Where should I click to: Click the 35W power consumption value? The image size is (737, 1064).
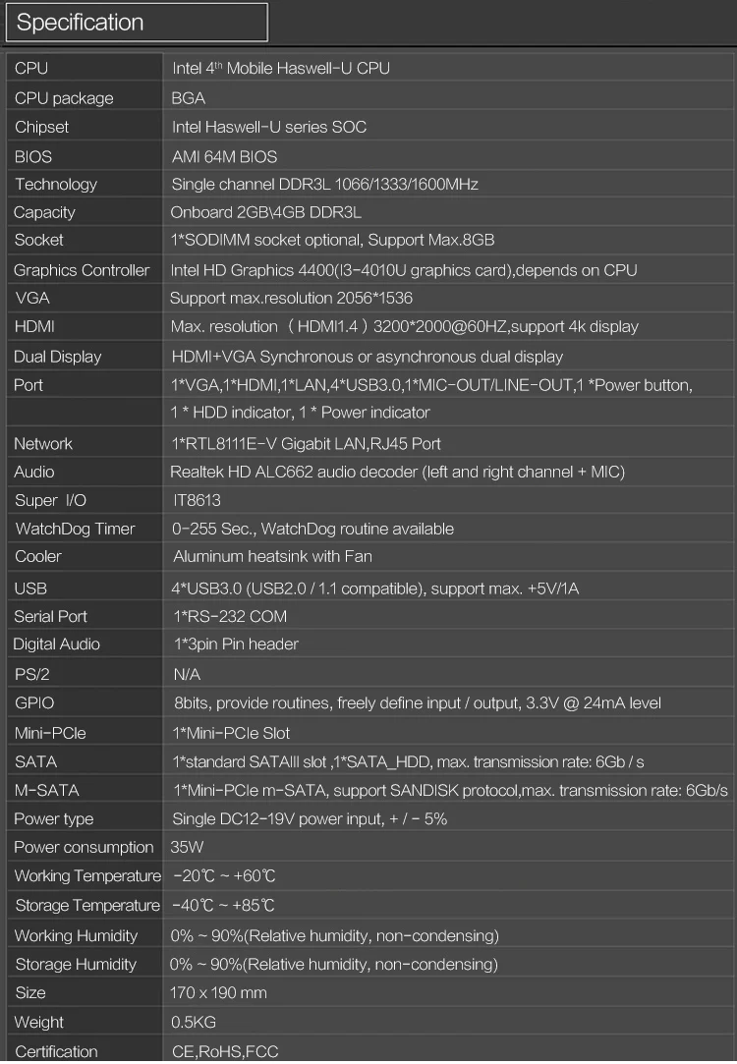click(187, 848)
